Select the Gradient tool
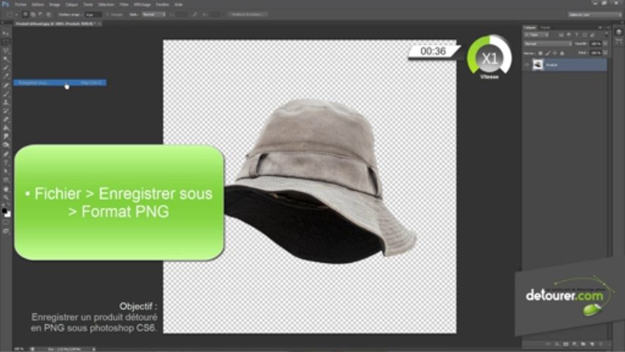625x352 pixels. [6, 128]
